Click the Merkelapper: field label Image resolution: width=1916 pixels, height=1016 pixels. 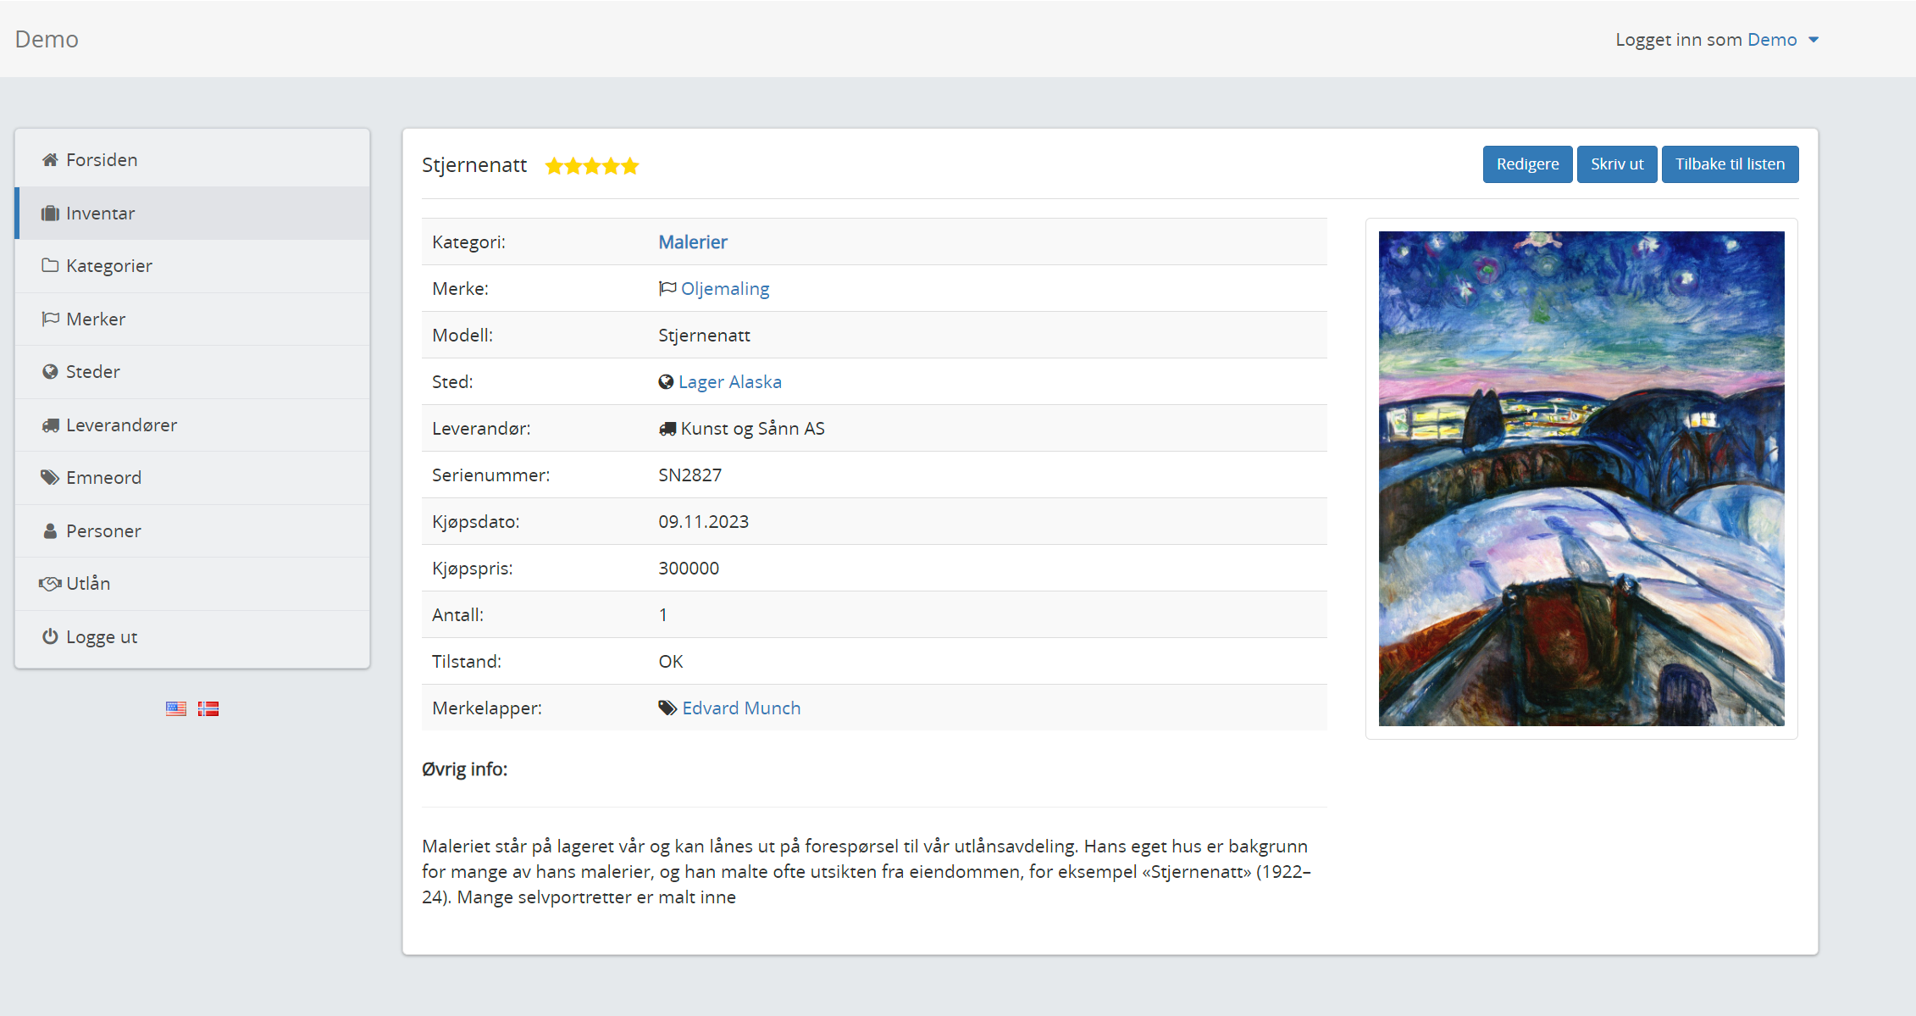(x=487, y=708)
